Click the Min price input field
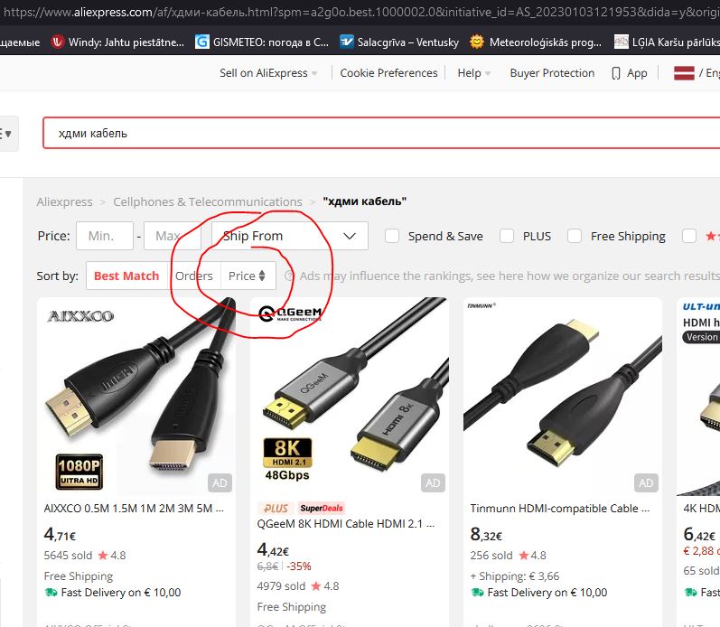The width and height of the screenshot is (720, 627). point(105,236)
